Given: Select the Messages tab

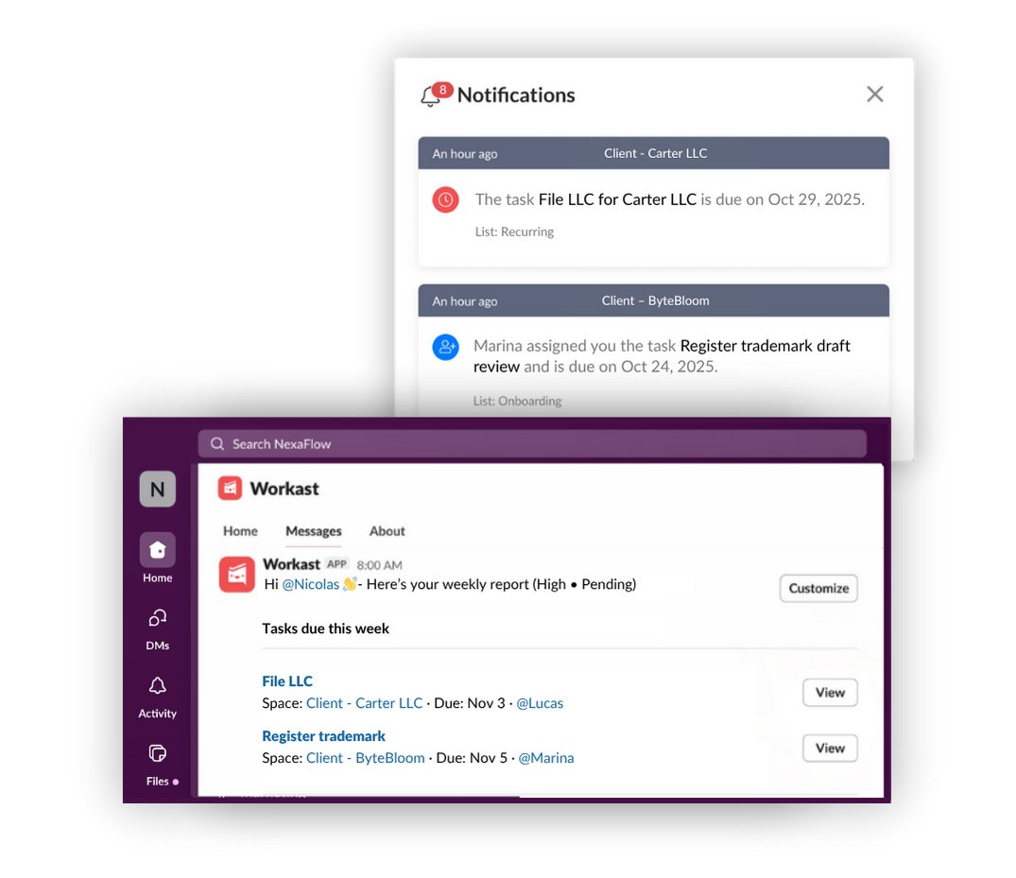Looking at the screenshot, I should point(314,531).
